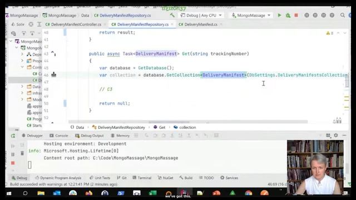Open Windows search circle on taskbar
356x200 pixels.
click(25, 193)
